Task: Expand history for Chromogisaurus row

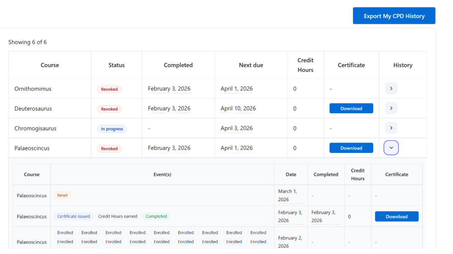Action: pos(391,128)
